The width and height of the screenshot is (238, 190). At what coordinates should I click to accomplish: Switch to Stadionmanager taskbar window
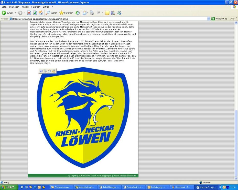pyautogui.click(x=61, y=187)
